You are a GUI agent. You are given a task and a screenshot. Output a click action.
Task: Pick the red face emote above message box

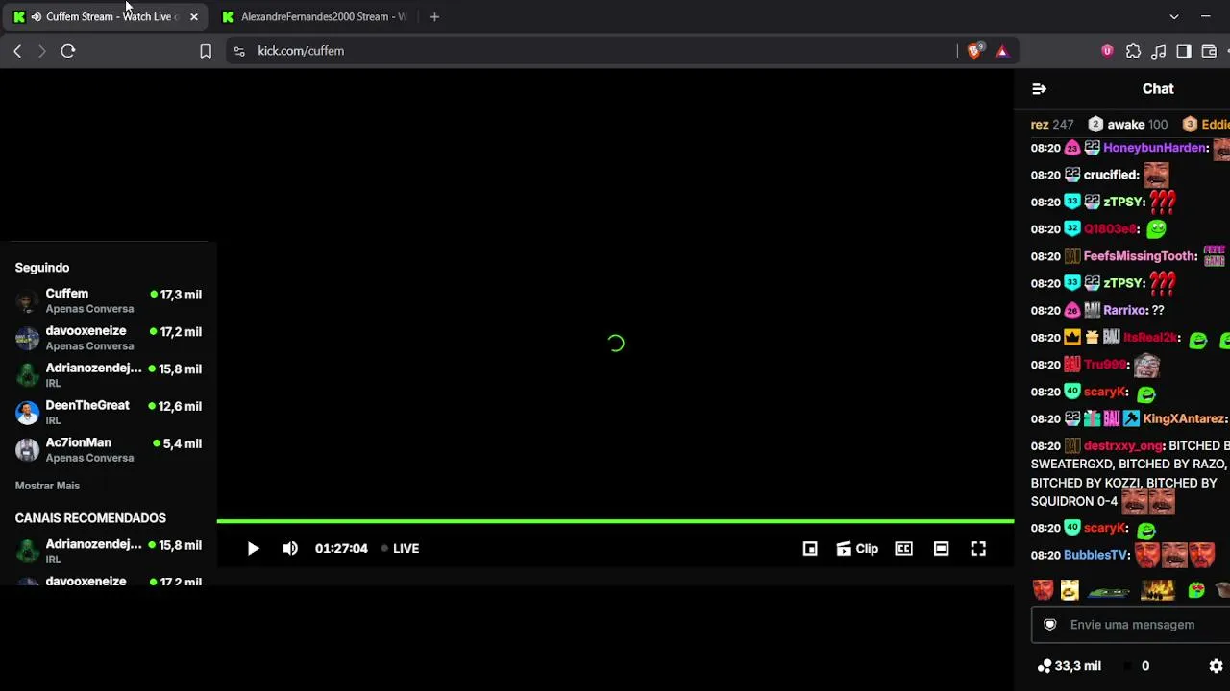[x=1043, y=589]
